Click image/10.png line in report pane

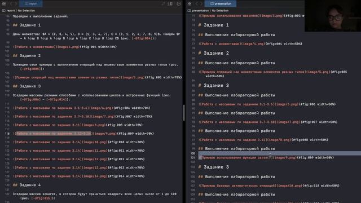click(x=79, y=142)
